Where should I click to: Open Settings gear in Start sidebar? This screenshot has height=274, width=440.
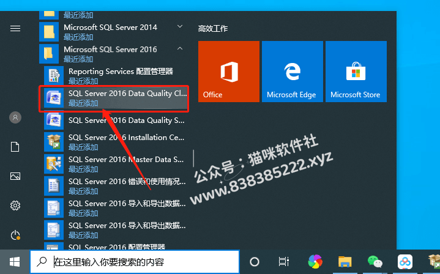[x=15, y=206]
